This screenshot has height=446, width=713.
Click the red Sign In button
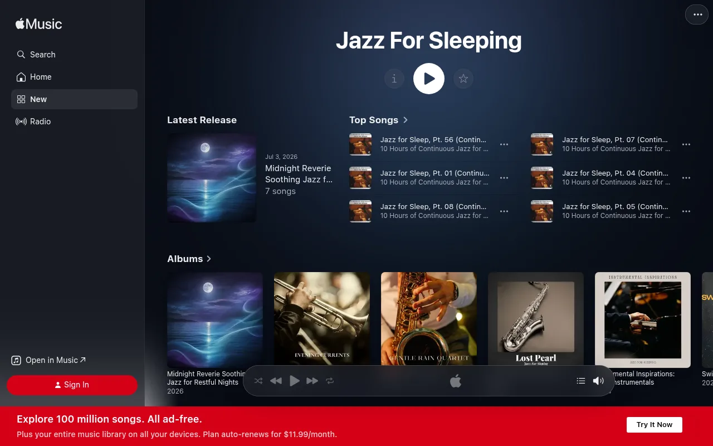72,385
